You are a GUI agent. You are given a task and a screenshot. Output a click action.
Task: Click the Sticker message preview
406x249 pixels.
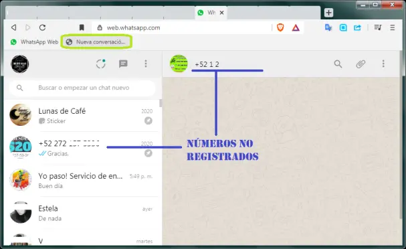click(56, 121)
